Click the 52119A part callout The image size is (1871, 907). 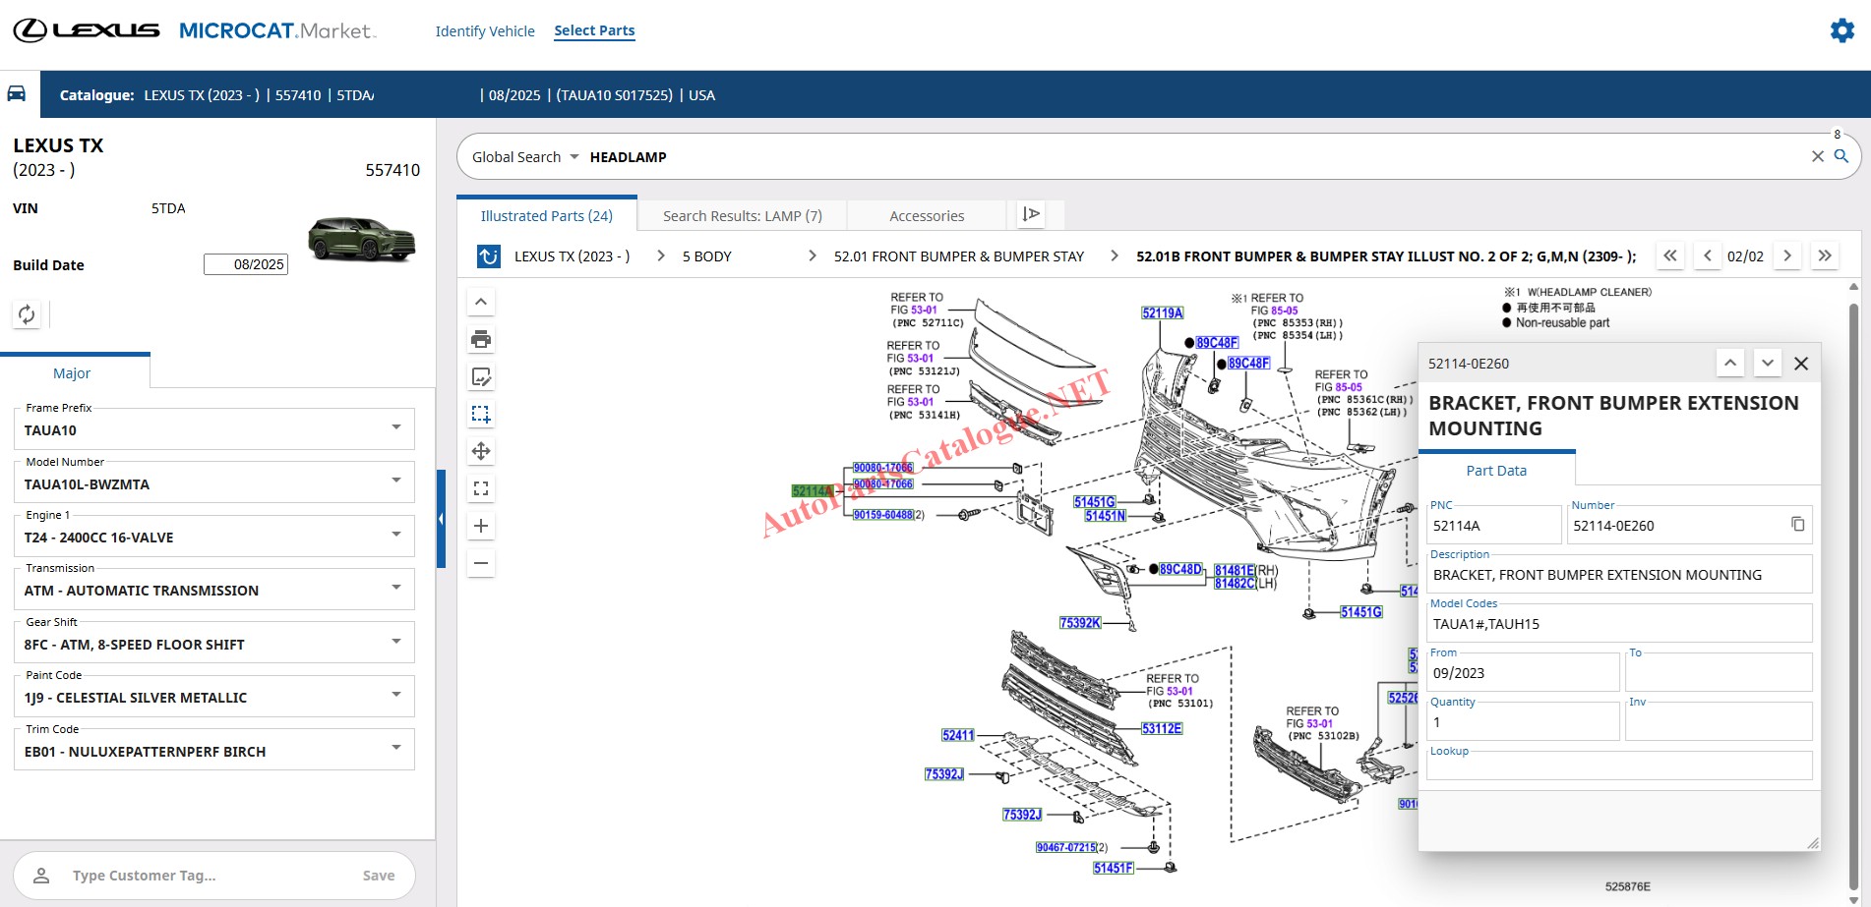pos(1162,313)
